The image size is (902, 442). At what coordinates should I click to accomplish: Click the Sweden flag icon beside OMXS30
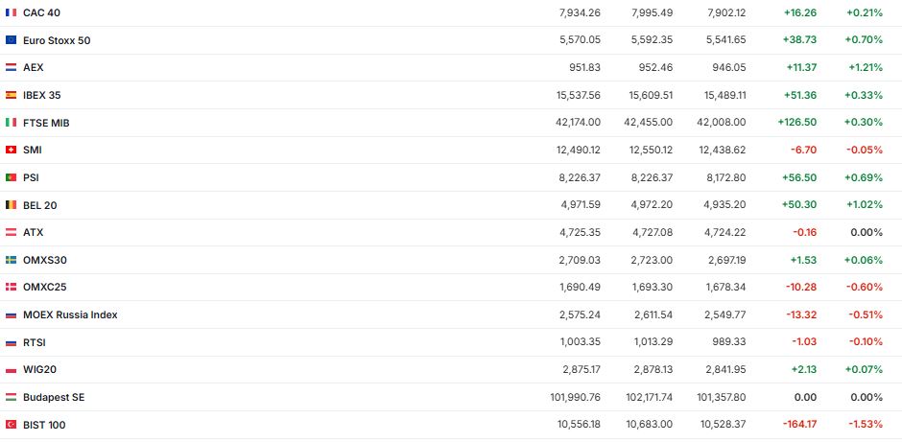point(11,260)
